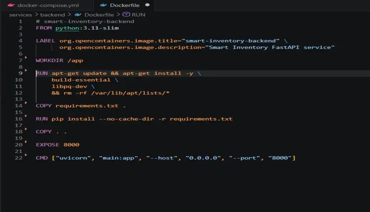
Task: Click the RUN pip install keyword on line 16
Action: (x=42, y=119)
